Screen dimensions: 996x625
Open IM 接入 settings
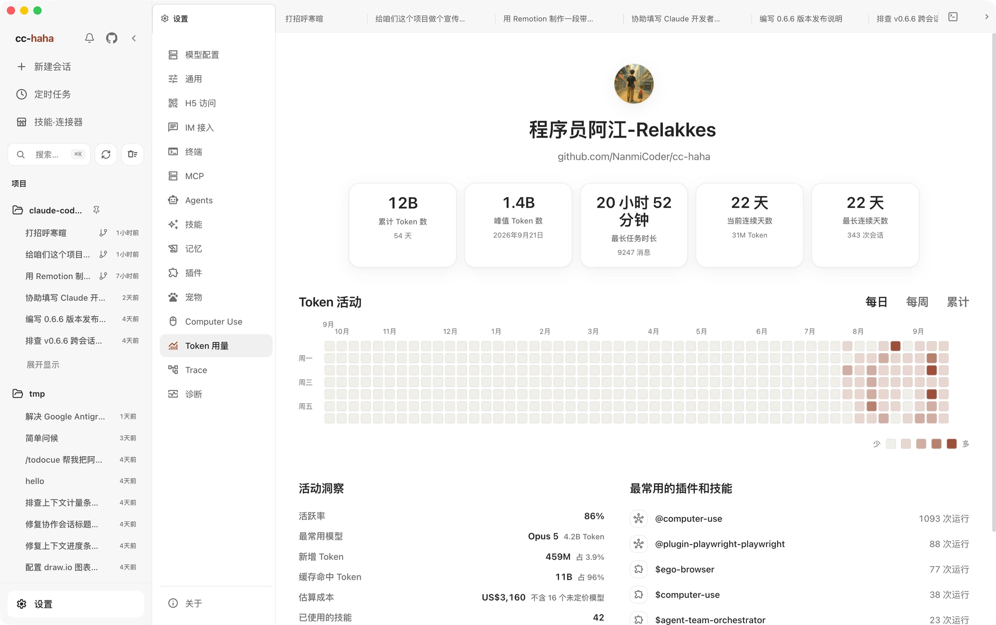[x=216, y=127]
